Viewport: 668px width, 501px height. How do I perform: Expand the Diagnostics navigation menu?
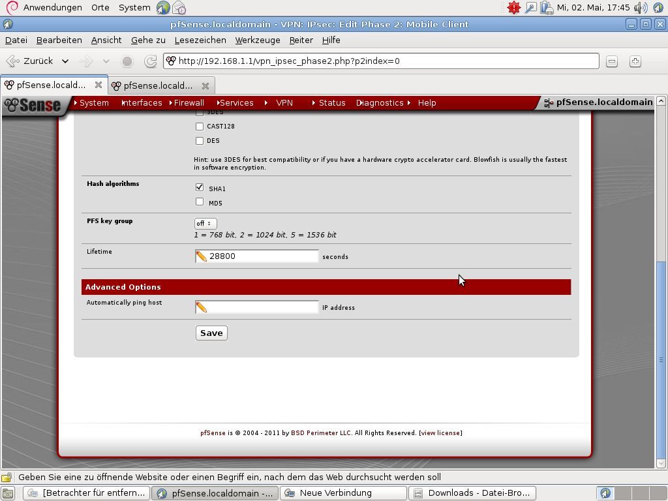coord(380,102)
